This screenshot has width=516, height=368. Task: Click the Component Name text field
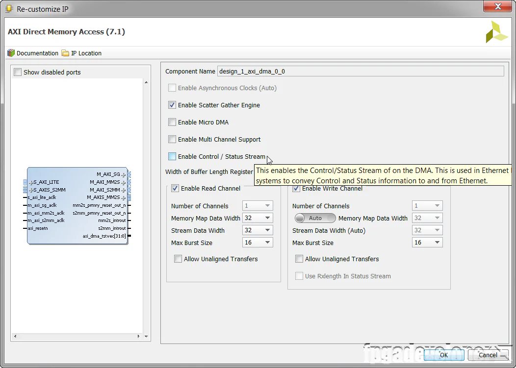coord(361,72)
